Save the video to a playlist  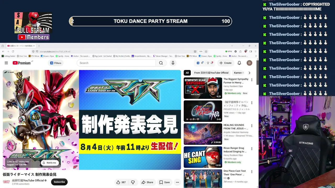(x=165, y=182)
